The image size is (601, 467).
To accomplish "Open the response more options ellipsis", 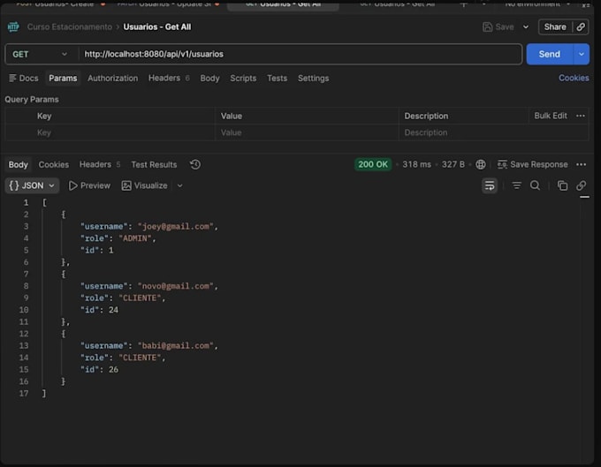I will click(581, 164).
